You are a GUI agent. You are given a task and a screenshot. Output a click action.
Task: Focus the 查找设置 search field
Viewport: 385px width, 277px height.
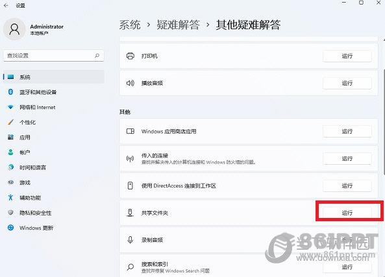[x=53, y=56]
